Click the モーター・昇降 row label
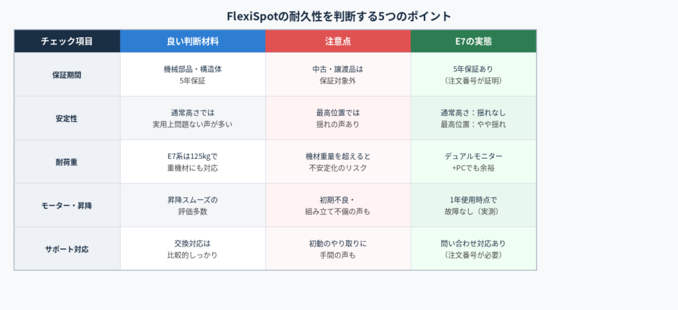 [x=67, y=205]
